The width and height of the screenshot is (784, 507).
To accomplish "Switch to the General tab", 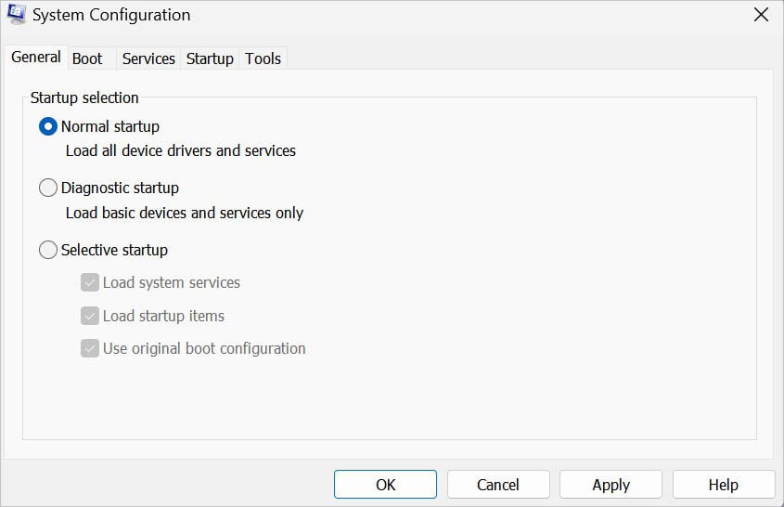I will click(36, 58).
